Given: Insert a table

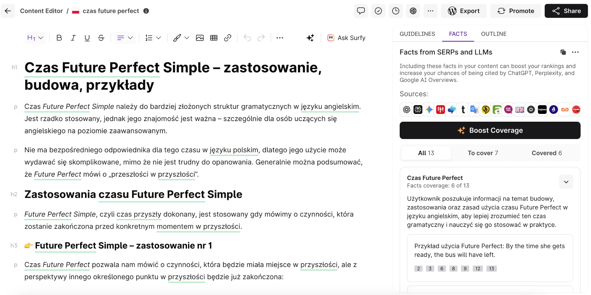Looking at the screenshot, I should point(214,38).
